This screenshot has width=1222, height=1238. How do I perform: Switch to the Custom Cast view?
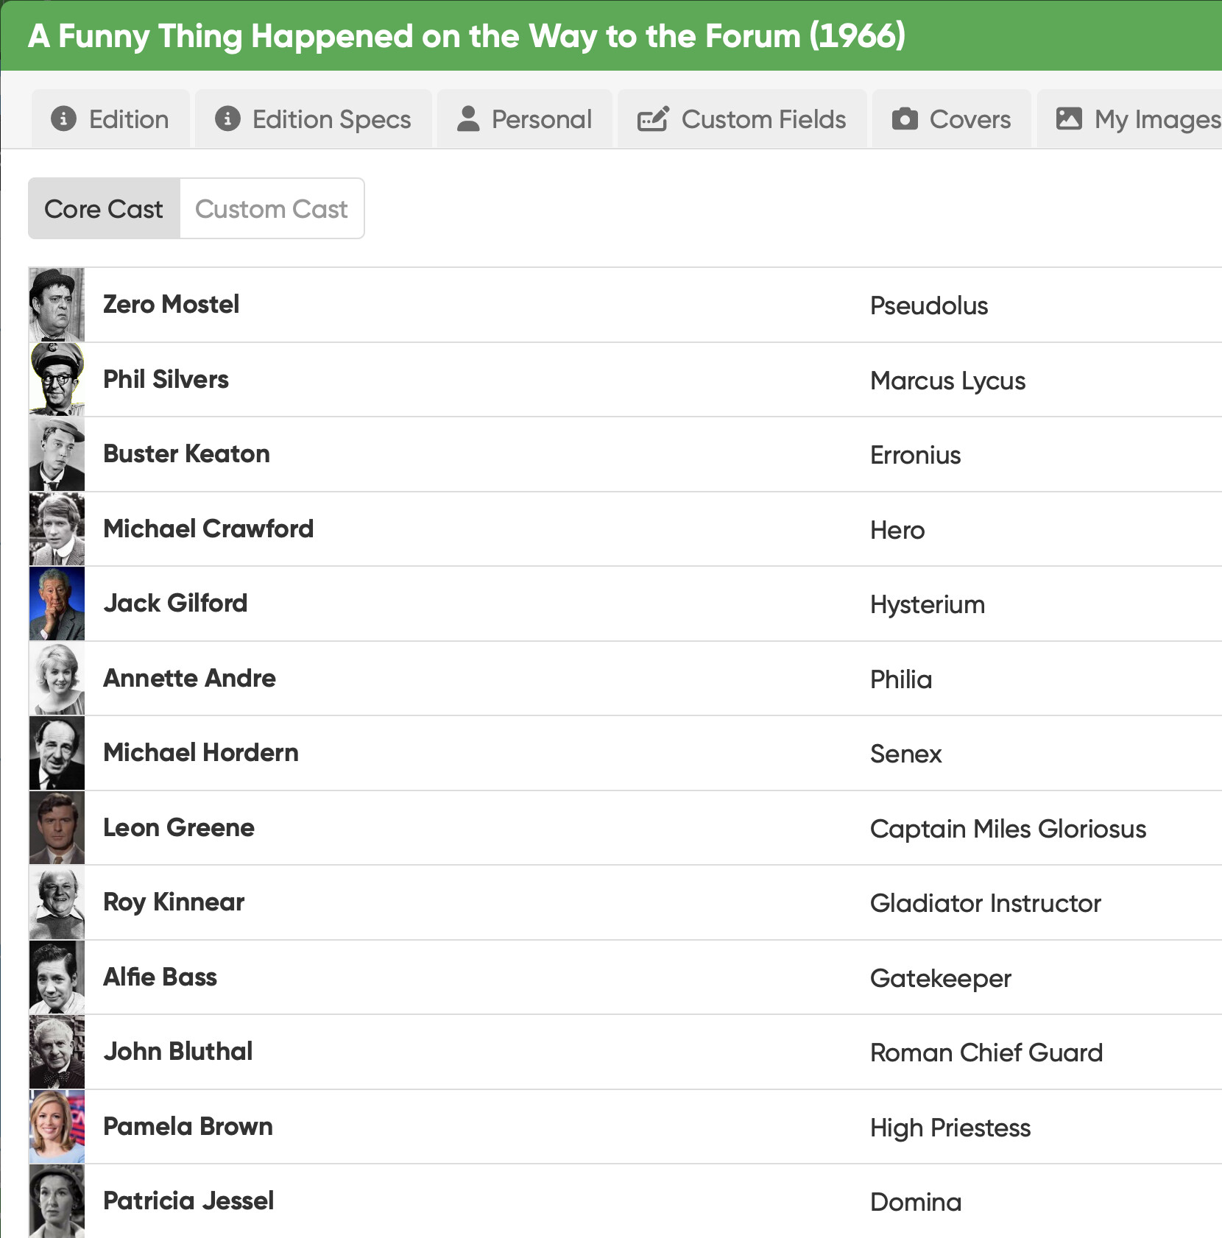[272, 208]
